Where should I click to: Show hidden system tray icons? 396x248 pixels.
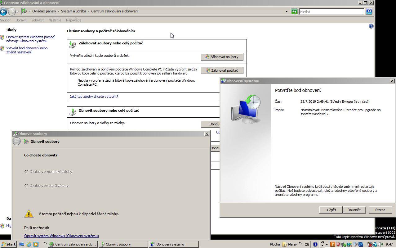[x=327, y=244]
